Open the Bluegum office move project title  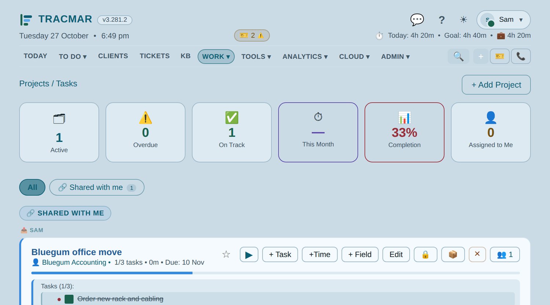(77, 252)
